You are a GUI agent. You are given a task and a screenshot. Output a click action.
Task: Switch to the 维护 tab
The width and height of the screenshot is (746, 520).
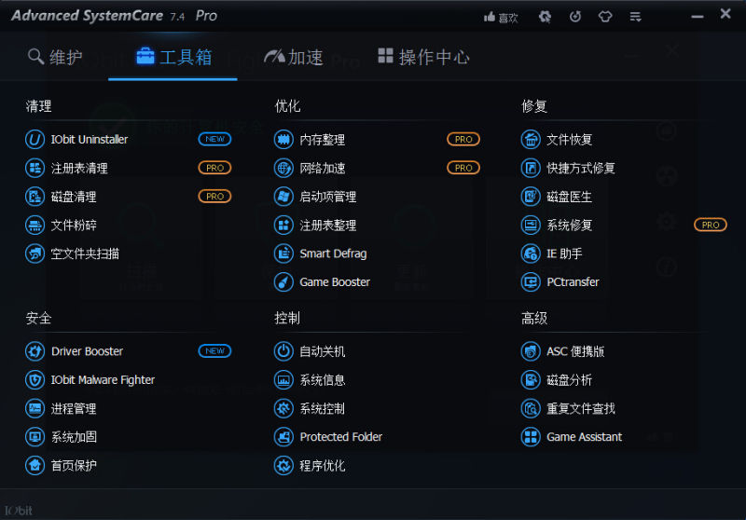click(56, 58)
